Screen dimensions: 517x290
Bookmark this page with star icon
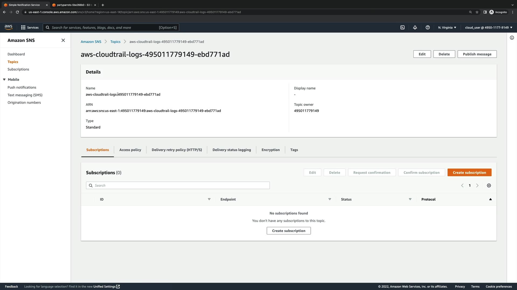click(x=477, y=12)
